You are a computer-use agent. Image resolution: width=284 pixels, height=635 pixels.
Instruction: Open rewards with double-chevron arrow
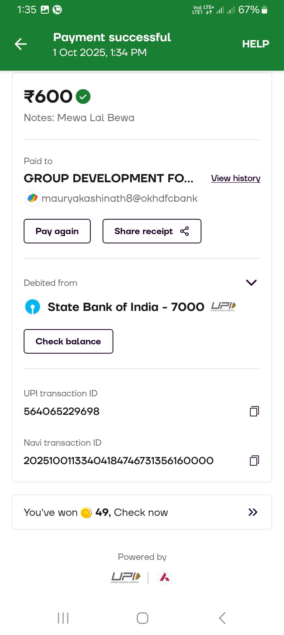pyautogui.click(x=253, y=512)
